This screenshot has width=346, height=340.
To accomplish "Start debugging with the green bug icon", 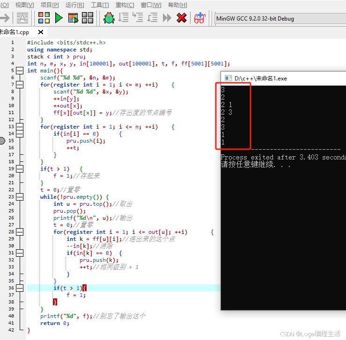I will pos(109,18).
